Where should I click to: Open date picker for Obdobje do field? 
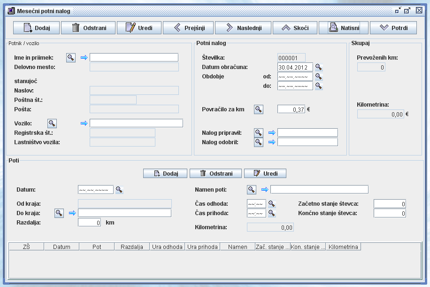[x=319, y=86]
